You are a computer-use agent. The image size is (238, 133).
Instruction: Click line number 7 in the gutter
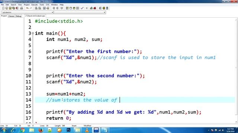click(30, 58)
